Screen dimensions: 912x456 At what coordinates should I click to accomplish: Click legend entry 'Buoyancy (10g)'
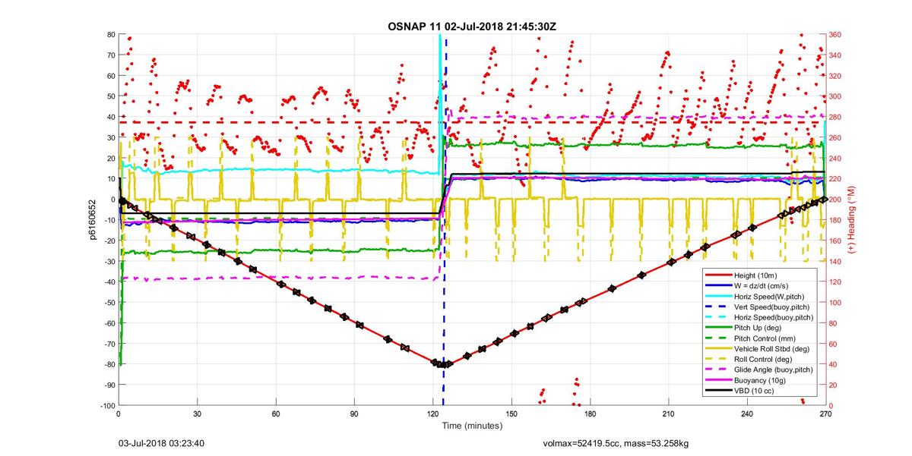(762, 379)
